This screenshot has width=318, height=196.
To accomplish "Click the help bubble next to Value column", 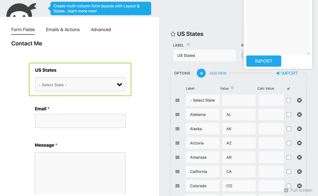I will pyautogui.click(x=232, y=89).
